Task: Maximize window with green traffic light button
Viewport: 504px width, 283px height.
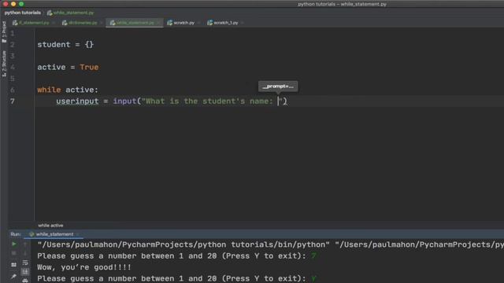Action: [x=21, y=4]
